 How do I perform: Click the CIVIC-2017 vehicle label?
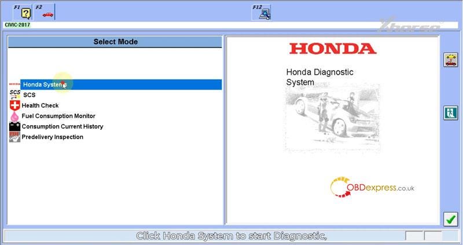click(17, 25)
